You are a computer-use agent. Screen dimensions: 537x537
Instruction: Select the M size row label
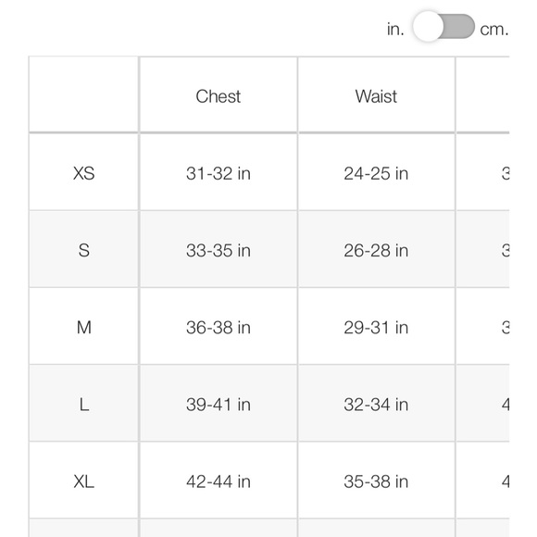(84, 328)
